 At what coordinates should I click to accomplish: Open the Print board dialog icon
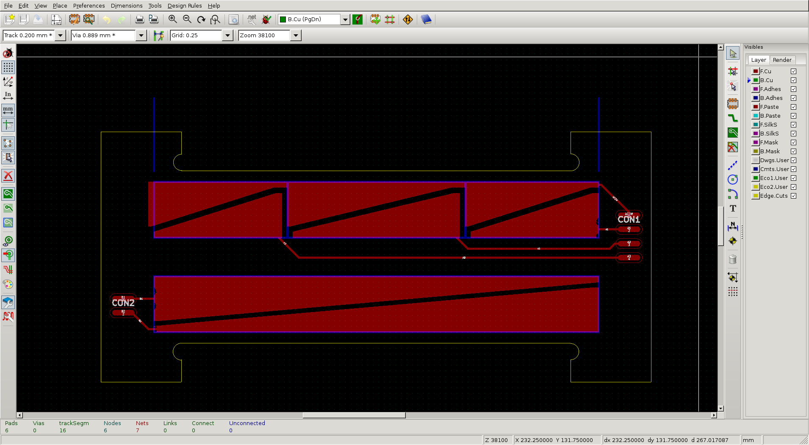click(139, 19)
